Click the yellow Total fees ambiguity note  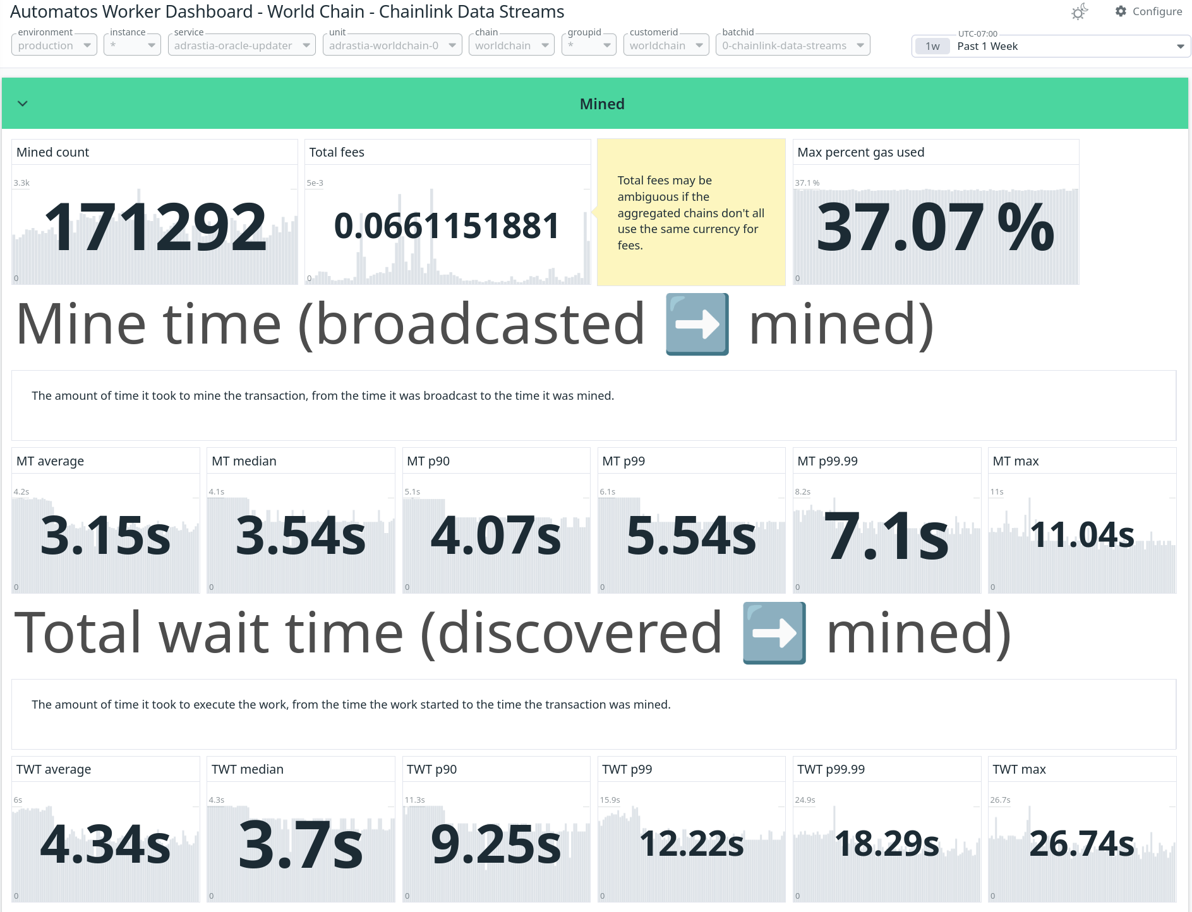click(690, 213)
